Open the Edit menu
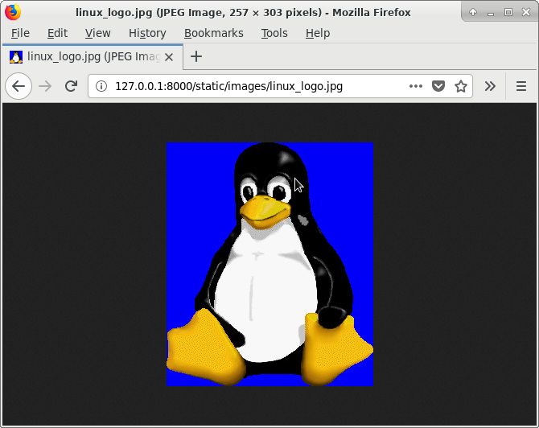 [57, 33]
